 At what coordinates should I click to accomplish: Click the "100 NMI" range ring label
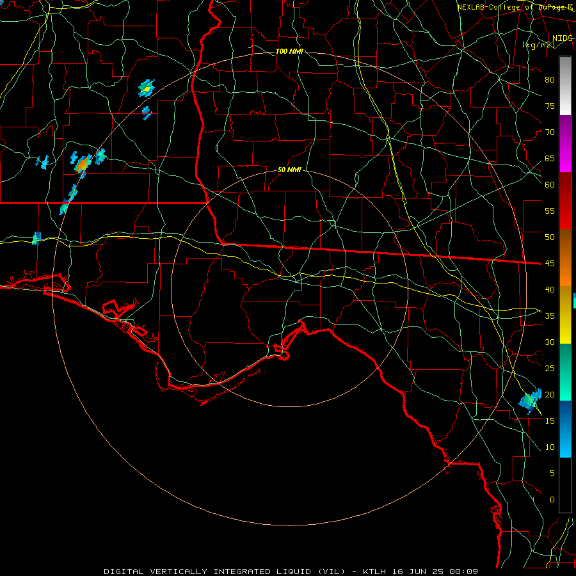pyautogui.click(x=289, y=51)
